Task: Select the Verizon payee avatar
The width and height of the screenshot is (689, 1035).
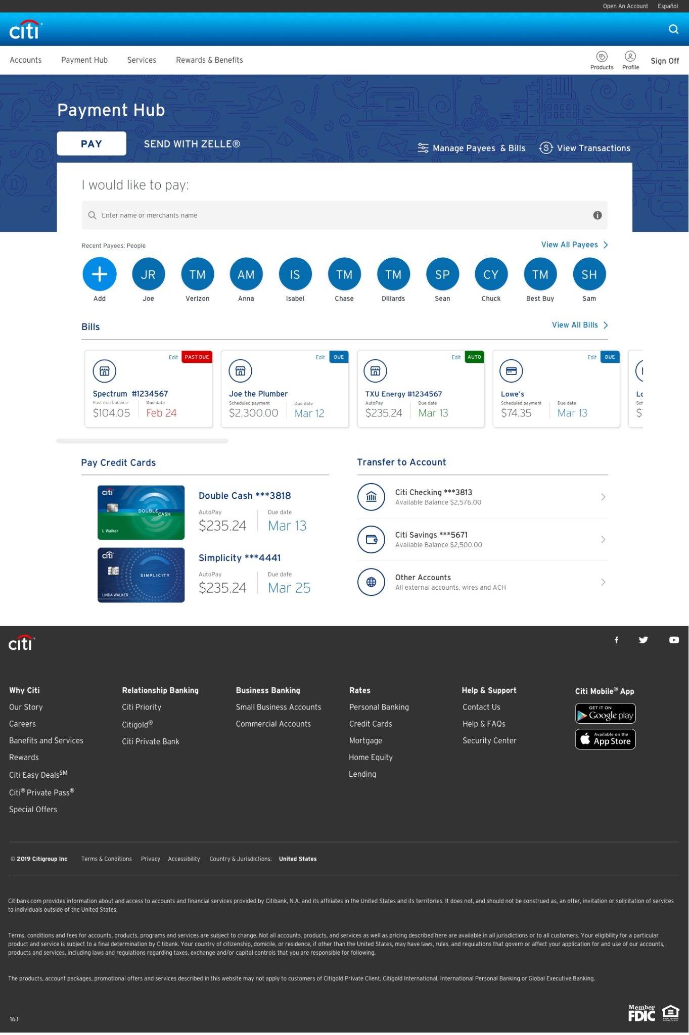Action: click(197, 274)
